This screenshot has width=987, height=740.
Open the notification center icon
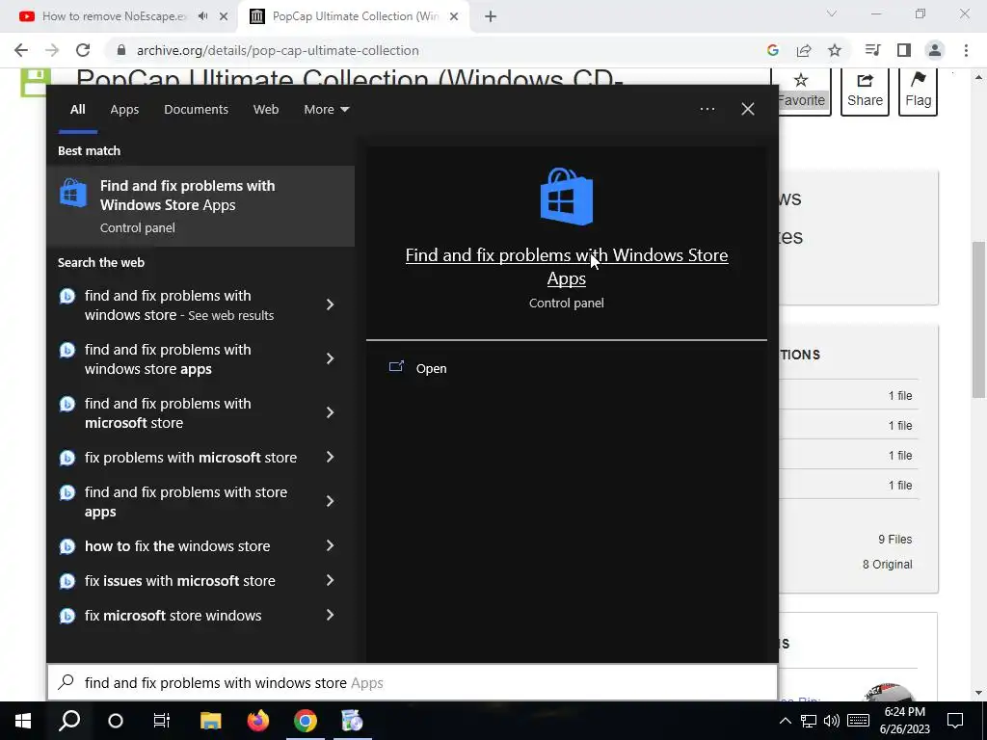pyautogui.click(x=955, y=721)
